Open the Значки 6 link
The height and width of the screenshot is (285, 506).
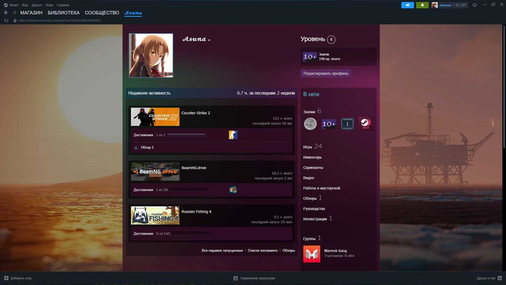point(312,111)
